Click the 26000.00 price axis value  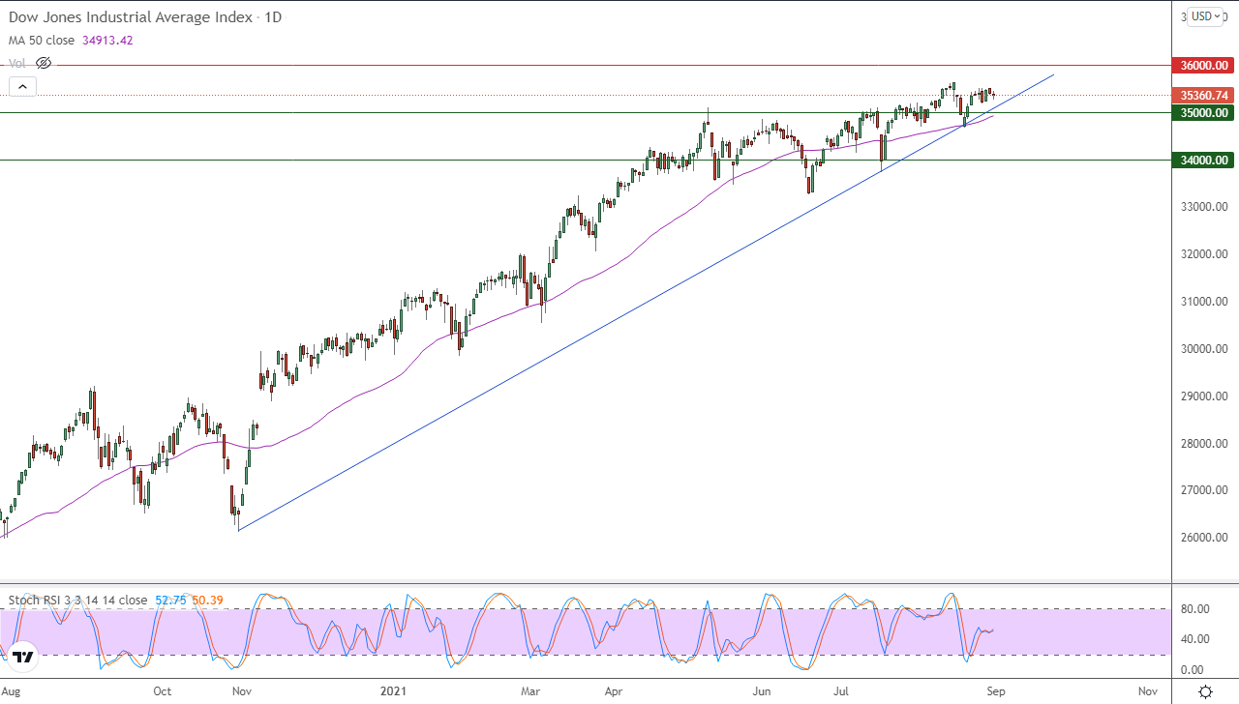tap(1205, 538)
